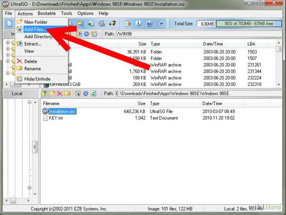286x215 pixels.
Task: Open the Help menu
Action: 103,13
